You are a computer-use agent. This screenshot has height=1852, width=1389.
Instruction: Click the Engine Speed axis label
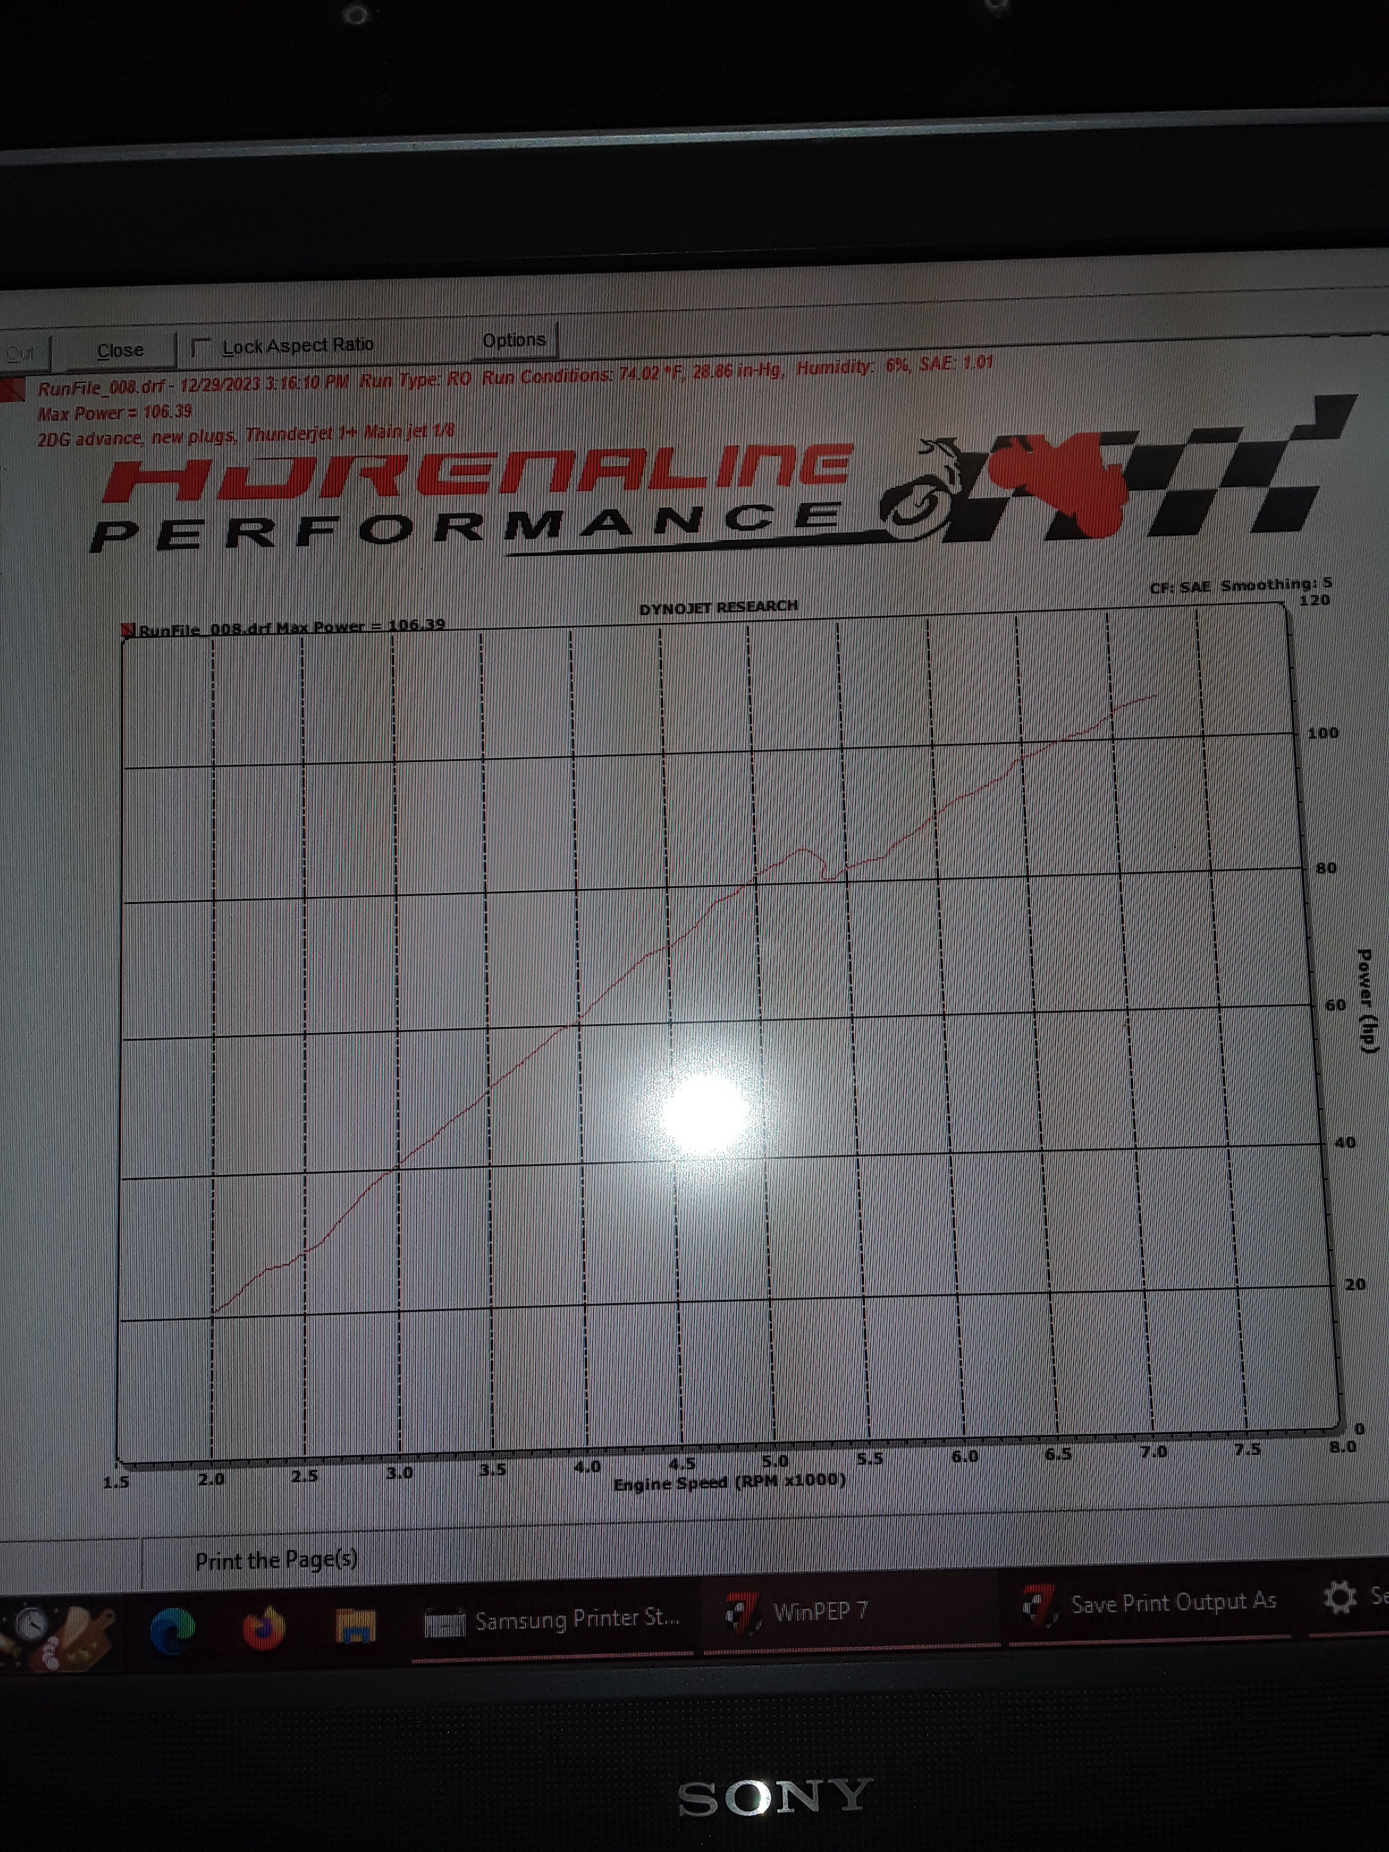click(729, 1483)
